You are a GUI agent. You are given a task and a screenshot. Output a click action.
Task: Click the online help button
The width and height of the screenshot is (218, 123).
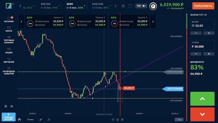click(x=9, y=117)
